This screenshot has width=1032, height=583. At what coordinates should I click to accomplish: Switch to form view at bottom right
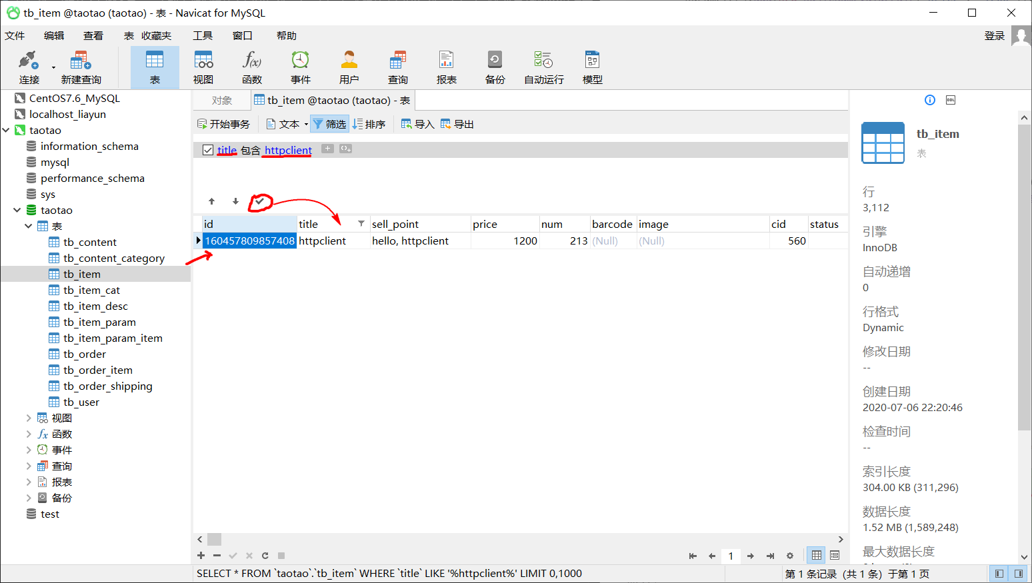click(x=835, y=555)
